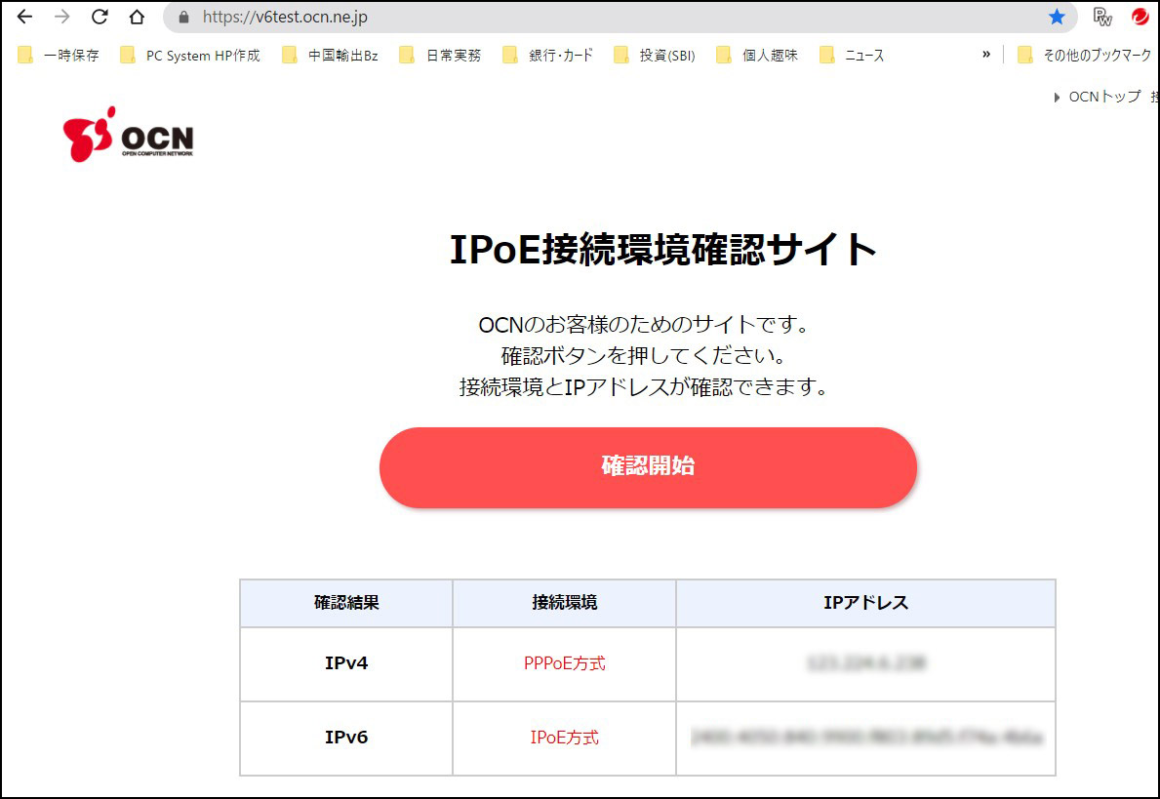Open the 銀行･カード bookmark folder
Screen dimensions: 1160x799
tap(547, 56)
